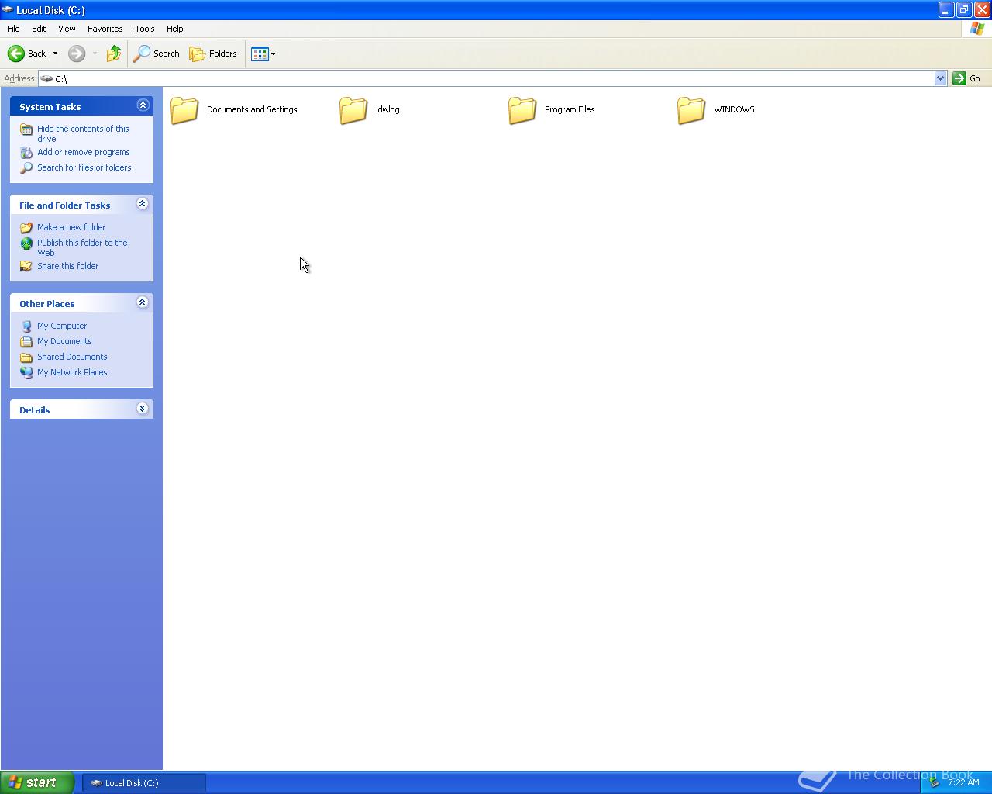
Task: Select the Documents and Settings folder icon
Action: click(x=184, y=110)
